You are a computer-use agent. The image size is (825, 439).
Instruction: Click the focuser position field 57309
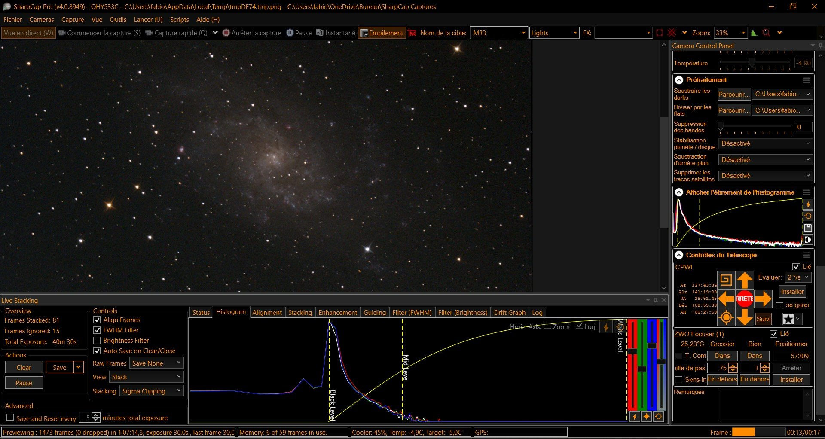coord(792,356)
